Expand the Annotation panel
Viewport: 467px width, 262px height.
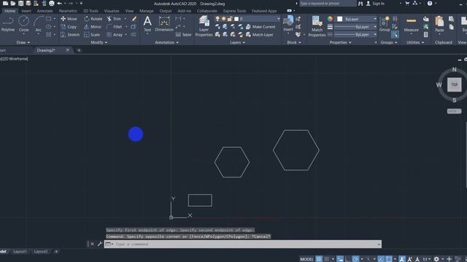coord(167,42)
